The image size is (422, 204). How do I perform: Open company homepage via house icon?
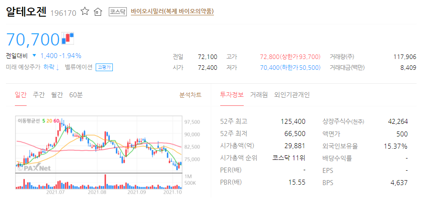(98, 12)
